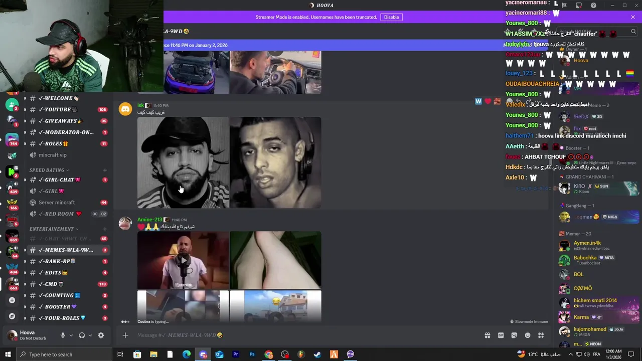The height and width of the screenshot is (361, 642).
Task: Open taskbar clock showing 12:00 AM
Action: tap(613, 354)
